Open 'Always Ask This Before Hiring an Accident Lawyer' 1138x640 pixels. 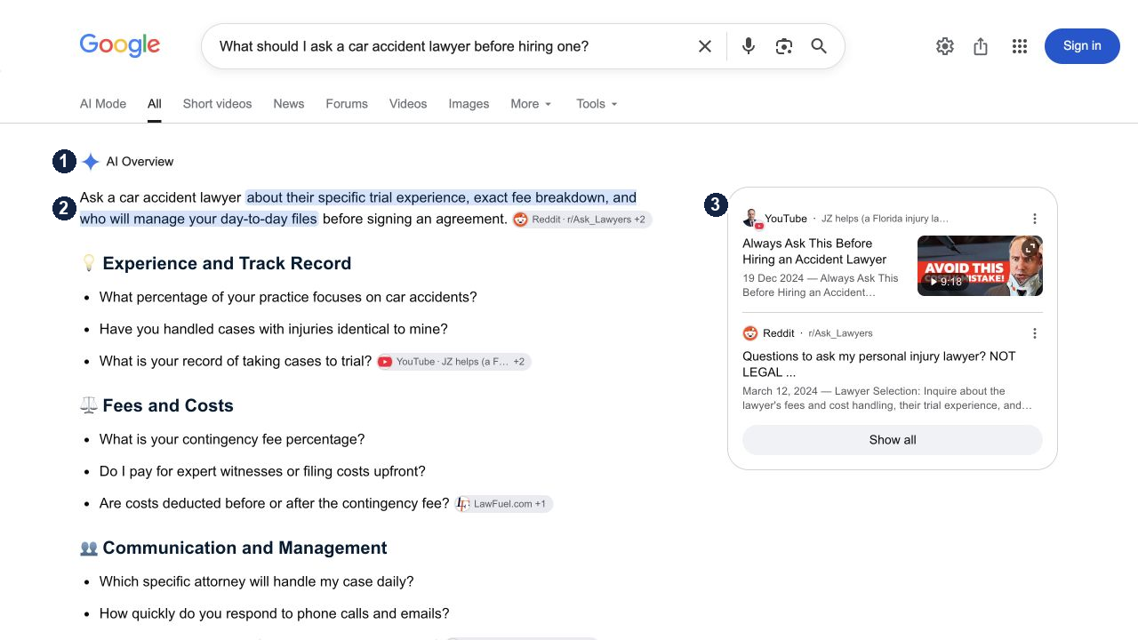coord(814,252)
